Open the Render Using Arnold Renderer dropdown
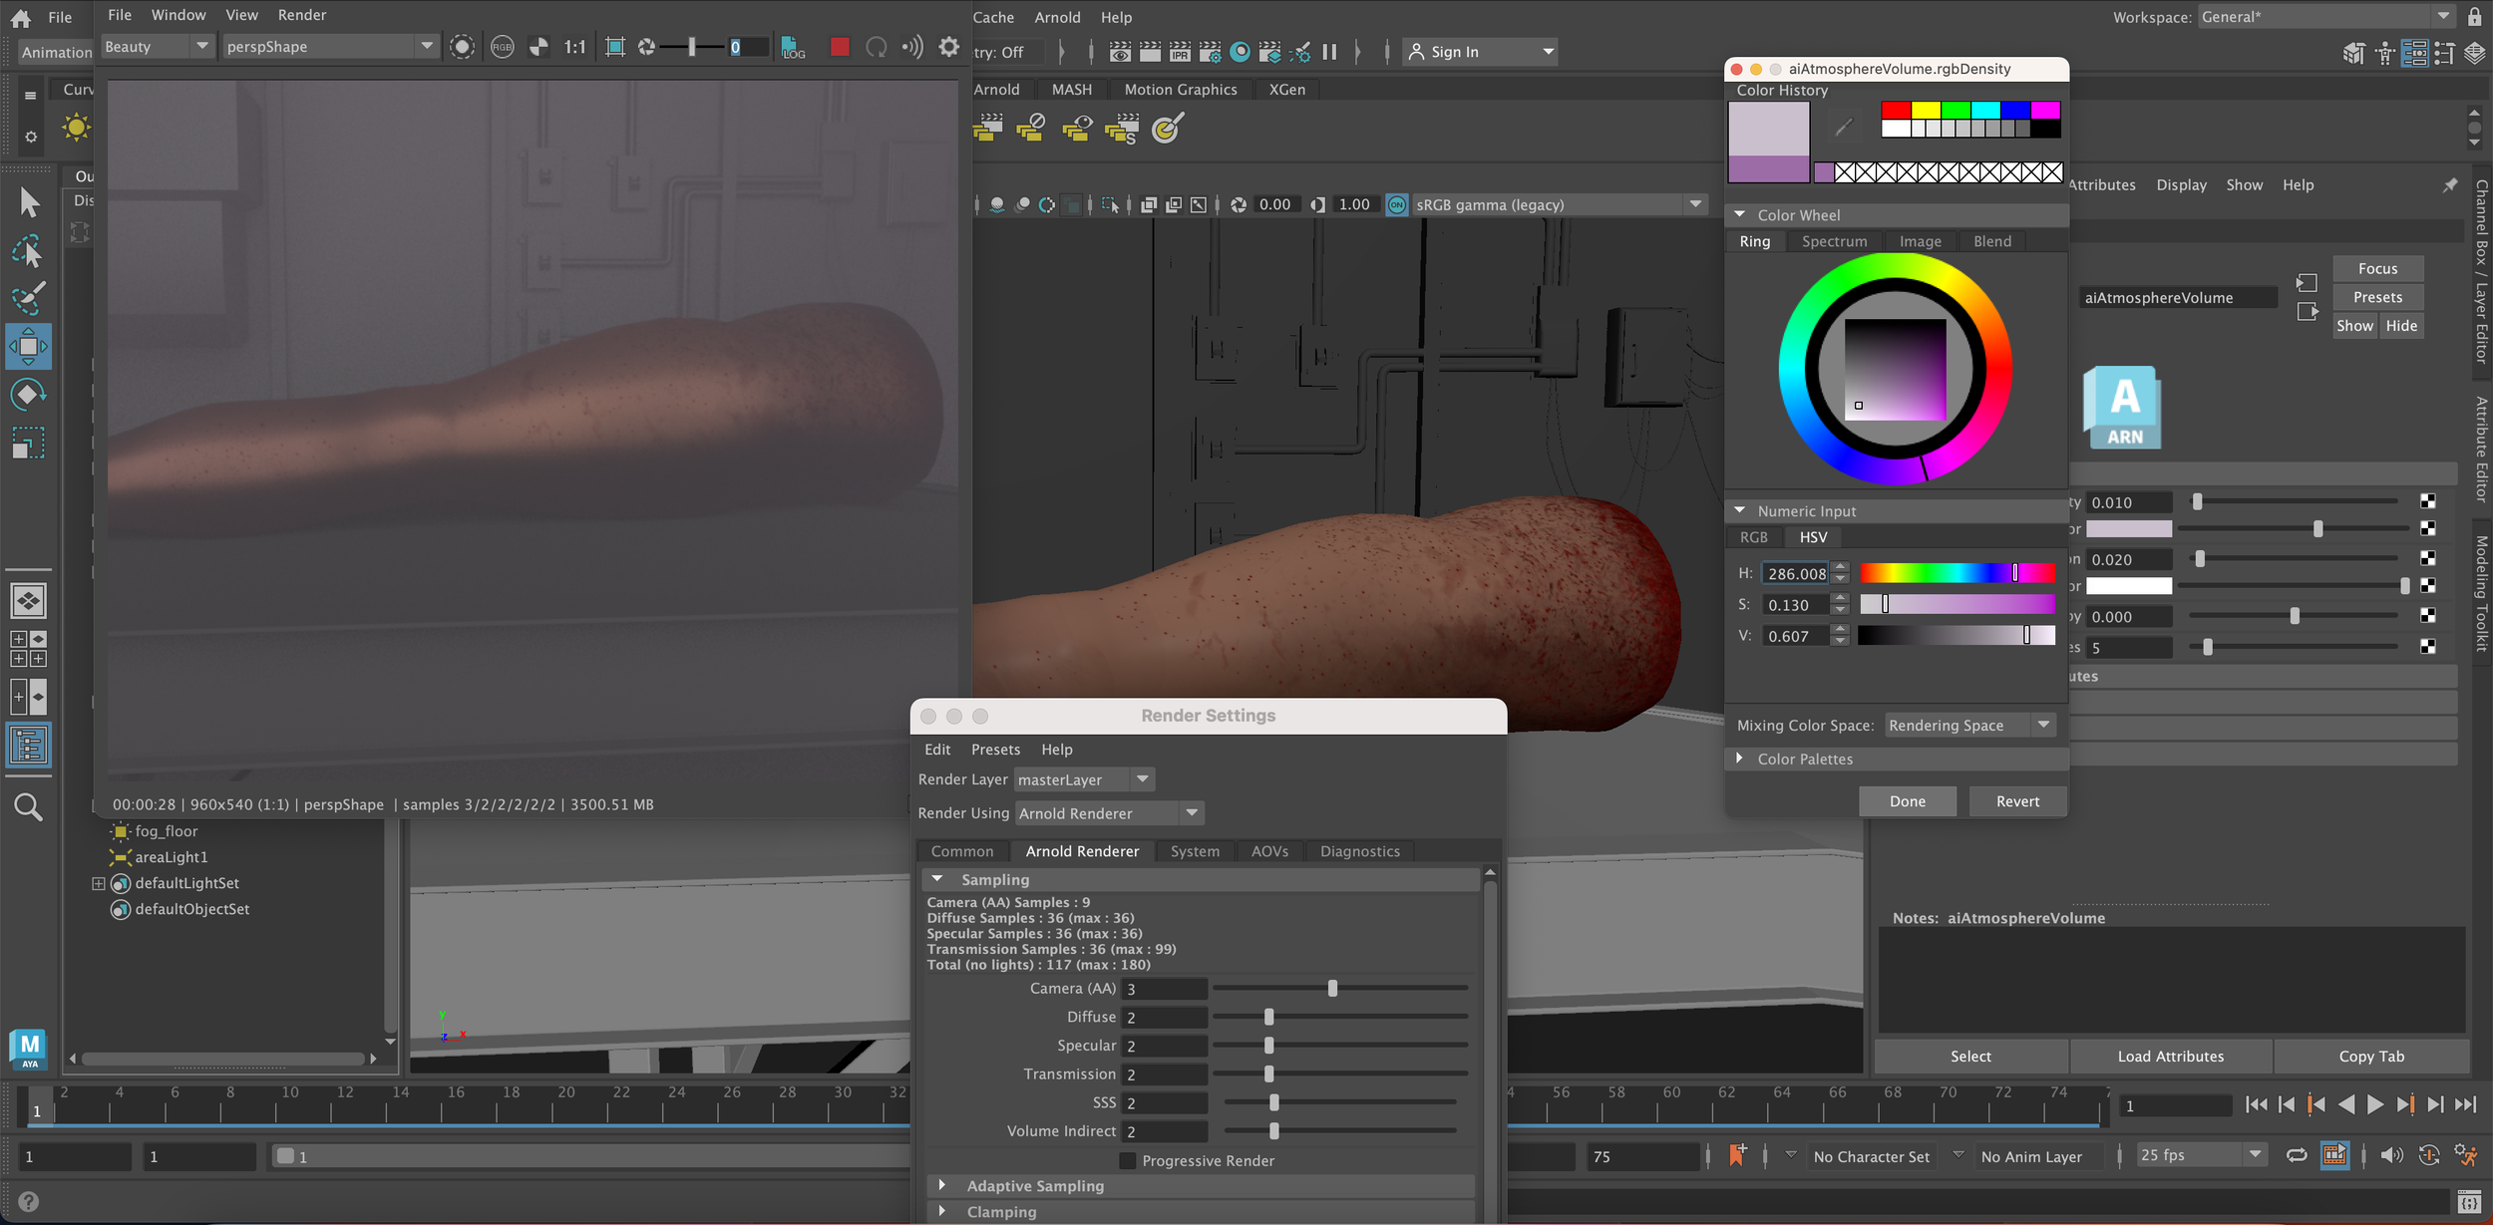 tap(1109, 813)
